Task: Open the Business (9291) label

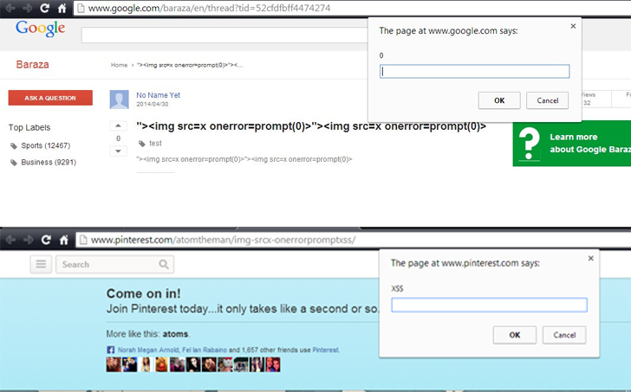Action: pos(49,163)
